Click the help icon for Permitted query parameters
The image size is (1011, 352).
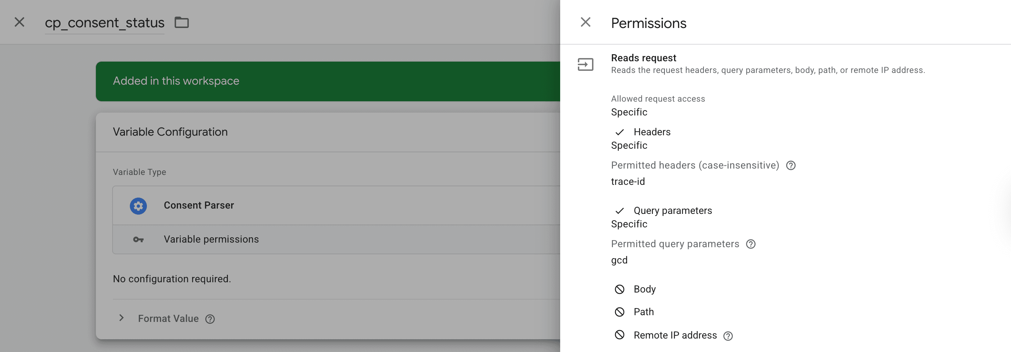pos(751,244)
